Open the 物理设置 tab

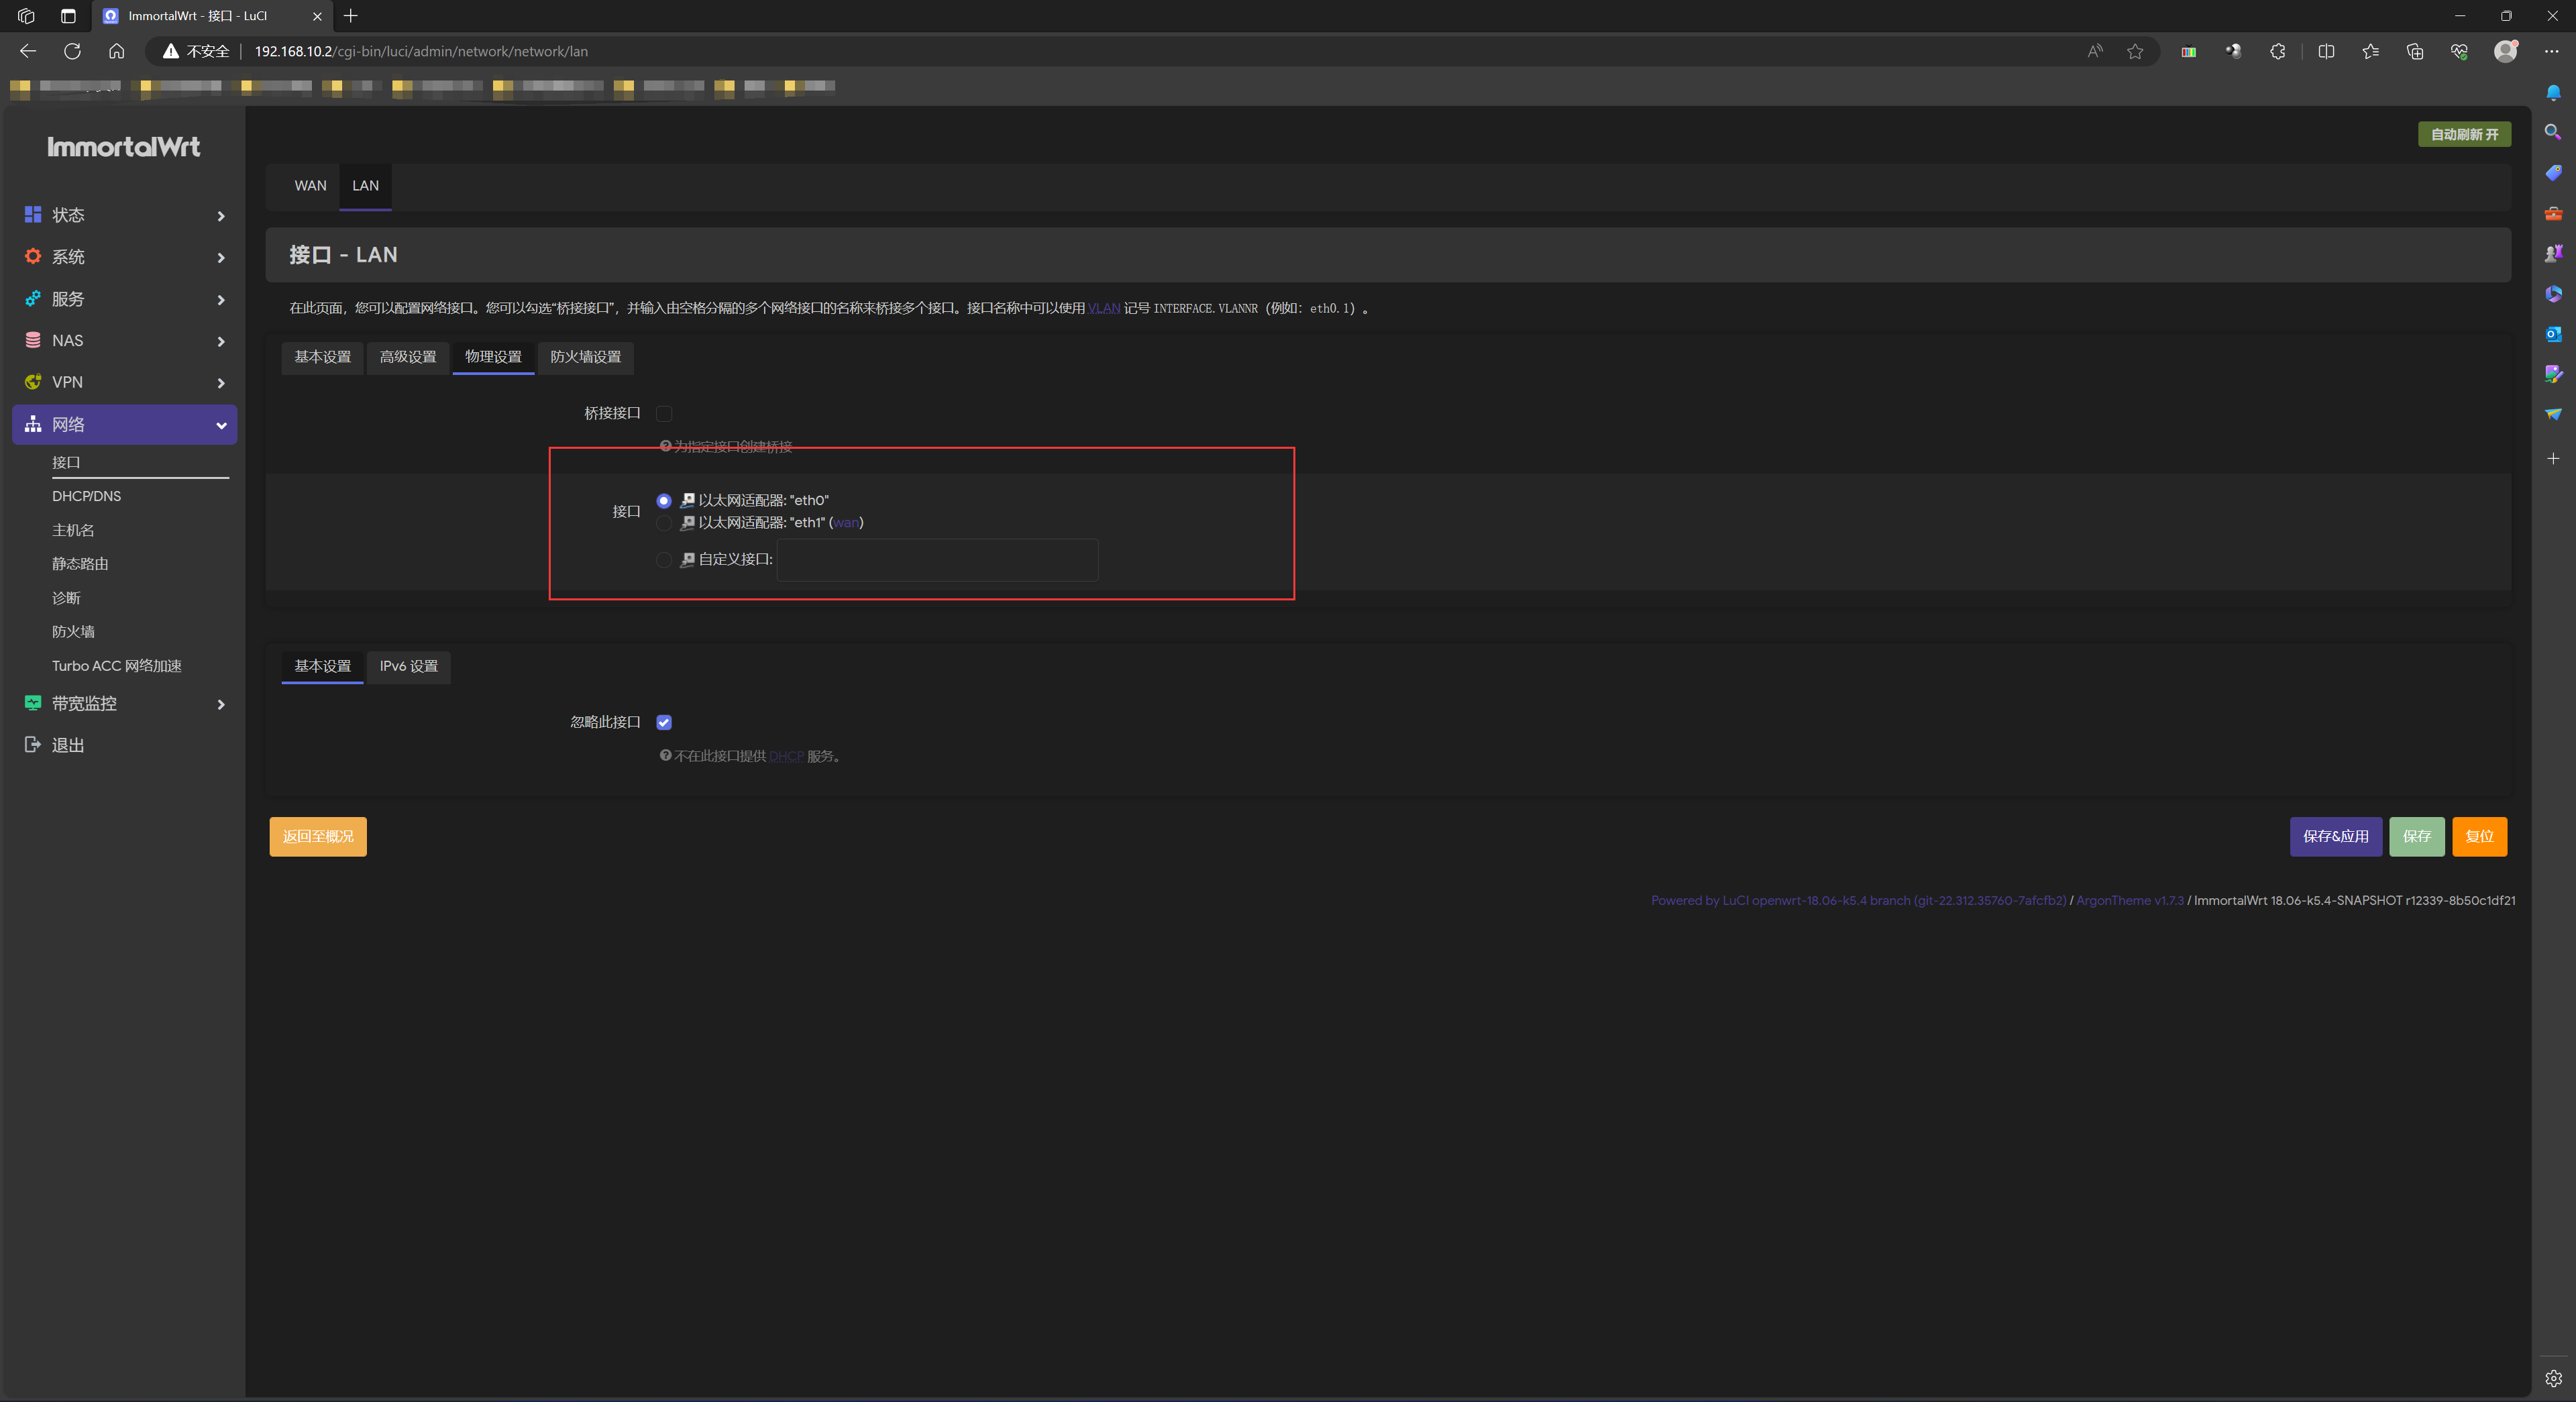(493, 357)
